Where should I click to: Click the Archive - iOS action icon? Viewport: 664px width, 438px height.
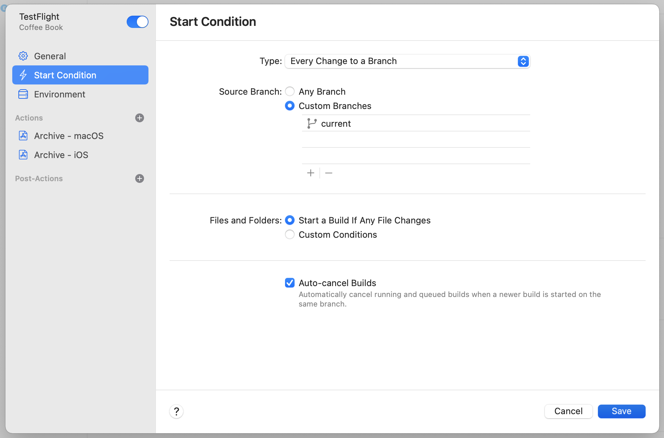[23, 155]
